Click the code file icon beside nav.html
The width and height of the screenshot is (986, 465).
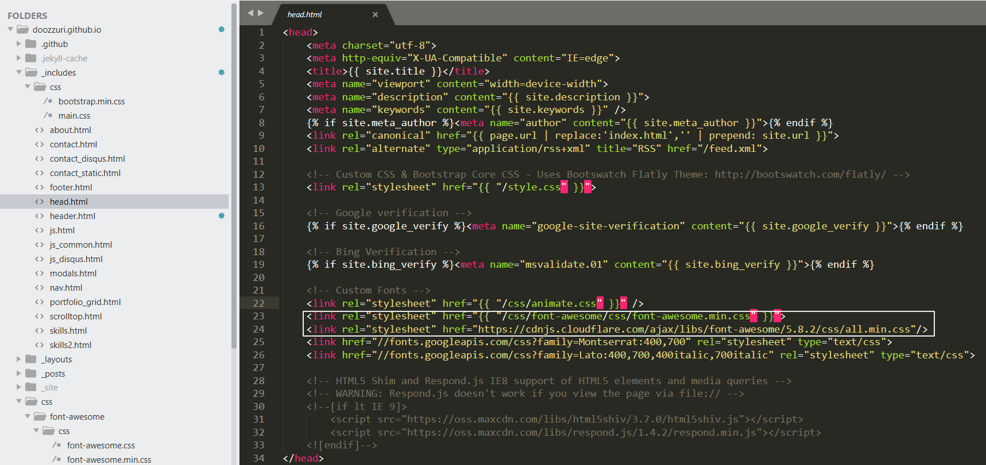click(40, 288)
